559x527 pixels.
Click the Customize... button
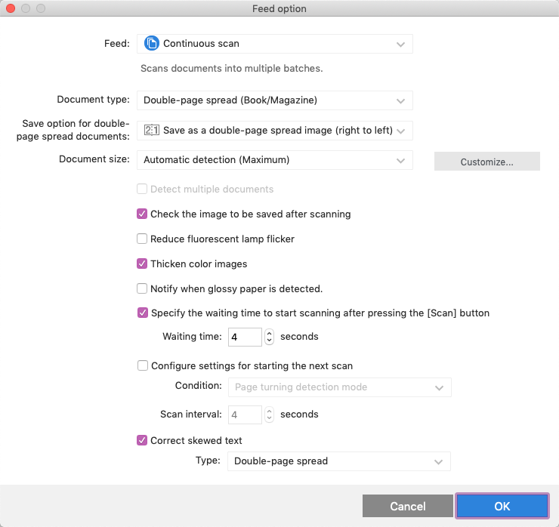tap(486, 162)
